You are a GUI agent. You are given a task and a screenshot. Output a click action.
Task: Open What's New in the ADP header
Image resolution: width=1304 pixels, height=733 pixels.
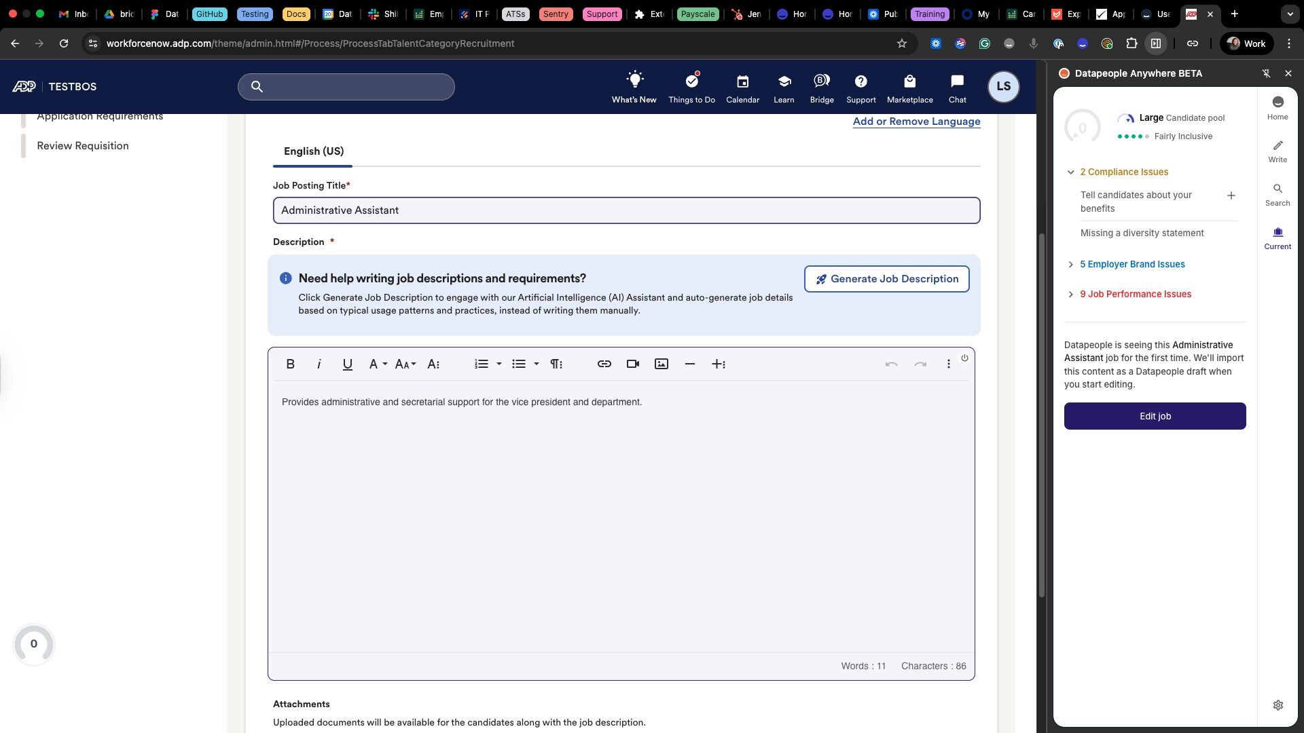(x=634, y=87)
